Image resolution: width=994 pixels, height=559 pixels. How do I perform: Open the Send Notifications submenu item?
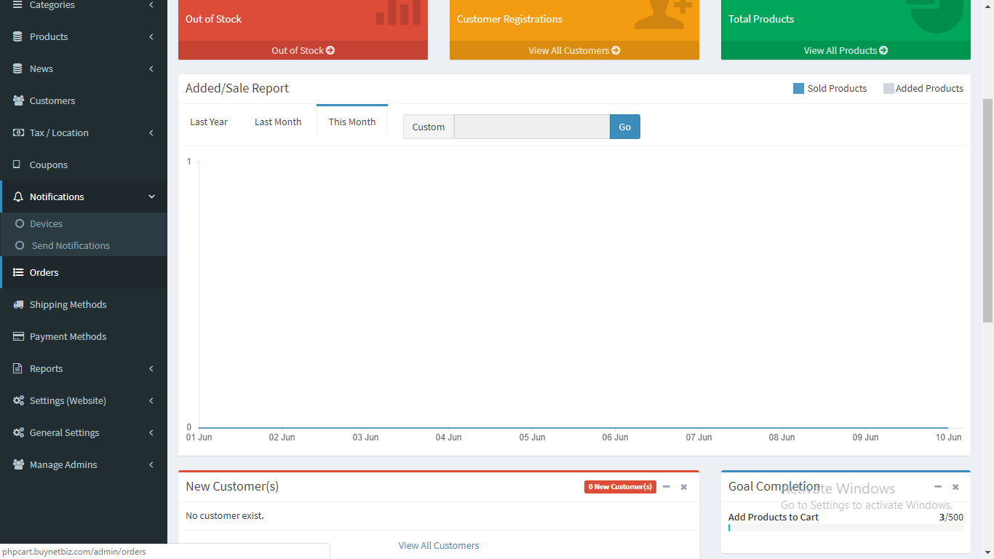click(x=71, y=245)
